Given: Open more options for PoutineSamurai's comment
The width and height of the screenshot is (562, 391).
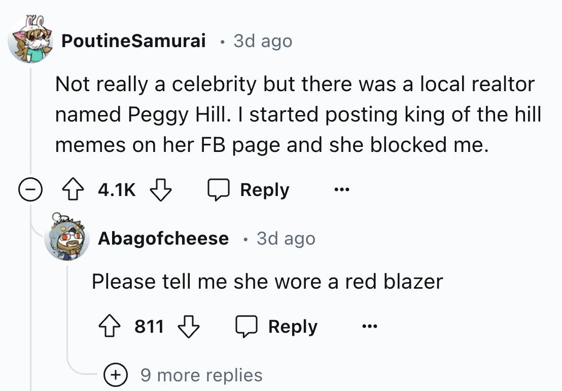Looking at the screenshot, I should 340,190.
